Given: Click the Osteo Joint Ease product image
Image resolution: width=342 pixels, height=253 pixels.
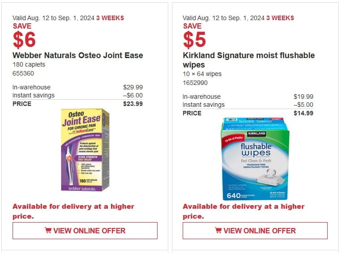Looking at the screenshot, I should coord(85,150).
